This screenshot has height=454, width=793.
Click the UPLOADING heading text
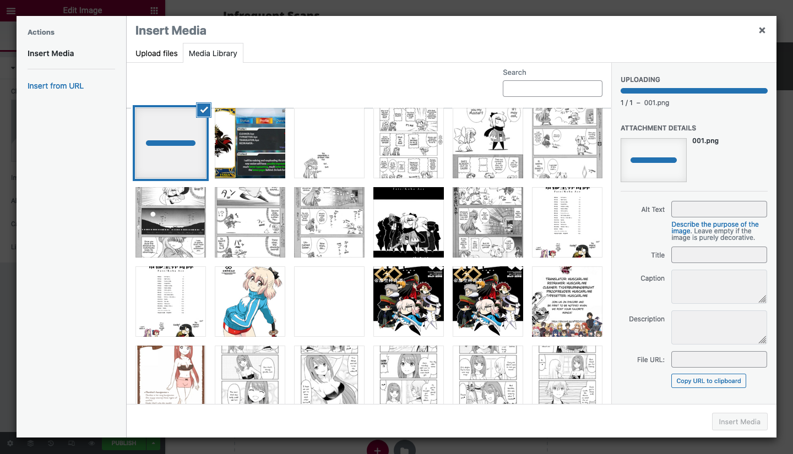(640, 79)
